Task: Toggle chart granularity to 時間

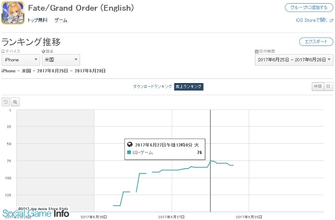Action: tap(318, 86)
